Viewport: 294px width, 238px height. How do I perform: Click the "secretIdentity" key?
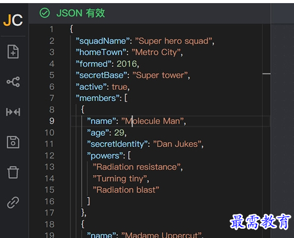(x=118, y=144)
